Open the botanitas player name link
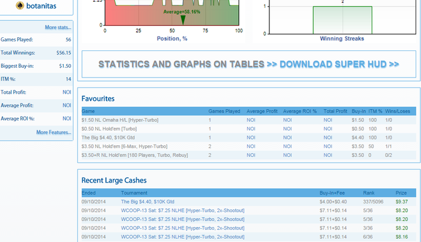421x242 pixels. click(x=41, y=6)
